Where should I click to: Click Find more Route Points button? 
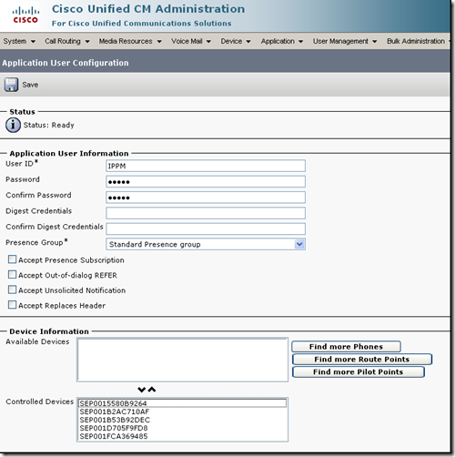(x=362, y=360)
